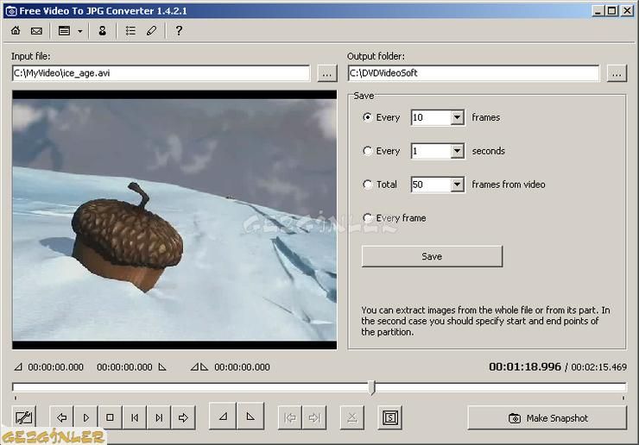Select Total frames from video radio option
Viewport: 639px width, 445px height.
(367, 185)
